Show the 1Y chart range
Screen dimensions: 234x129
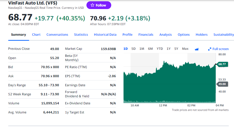pyautogui.click(x=169, y=49)
